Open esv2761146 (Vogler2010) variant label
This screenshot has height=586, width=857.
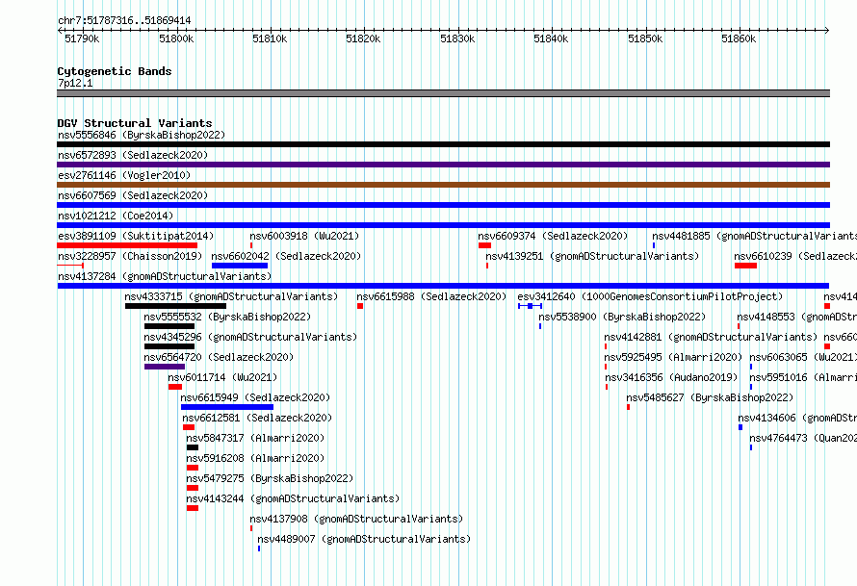tap(124, 175)
